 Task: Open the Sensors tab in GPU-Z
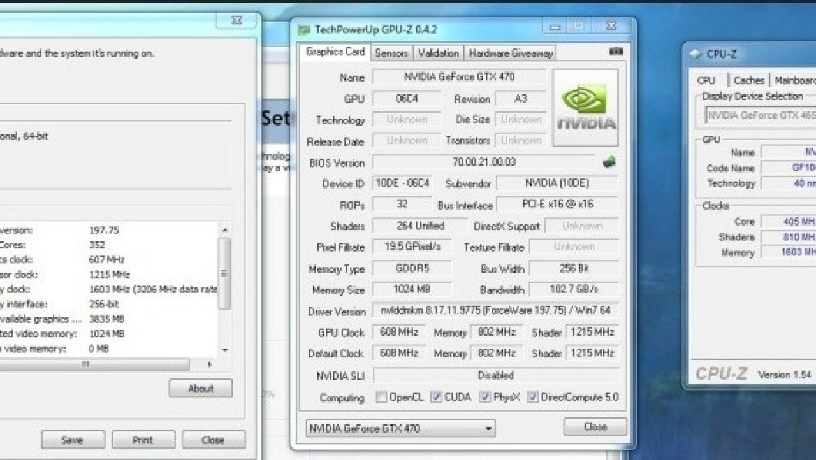[391, 54]
